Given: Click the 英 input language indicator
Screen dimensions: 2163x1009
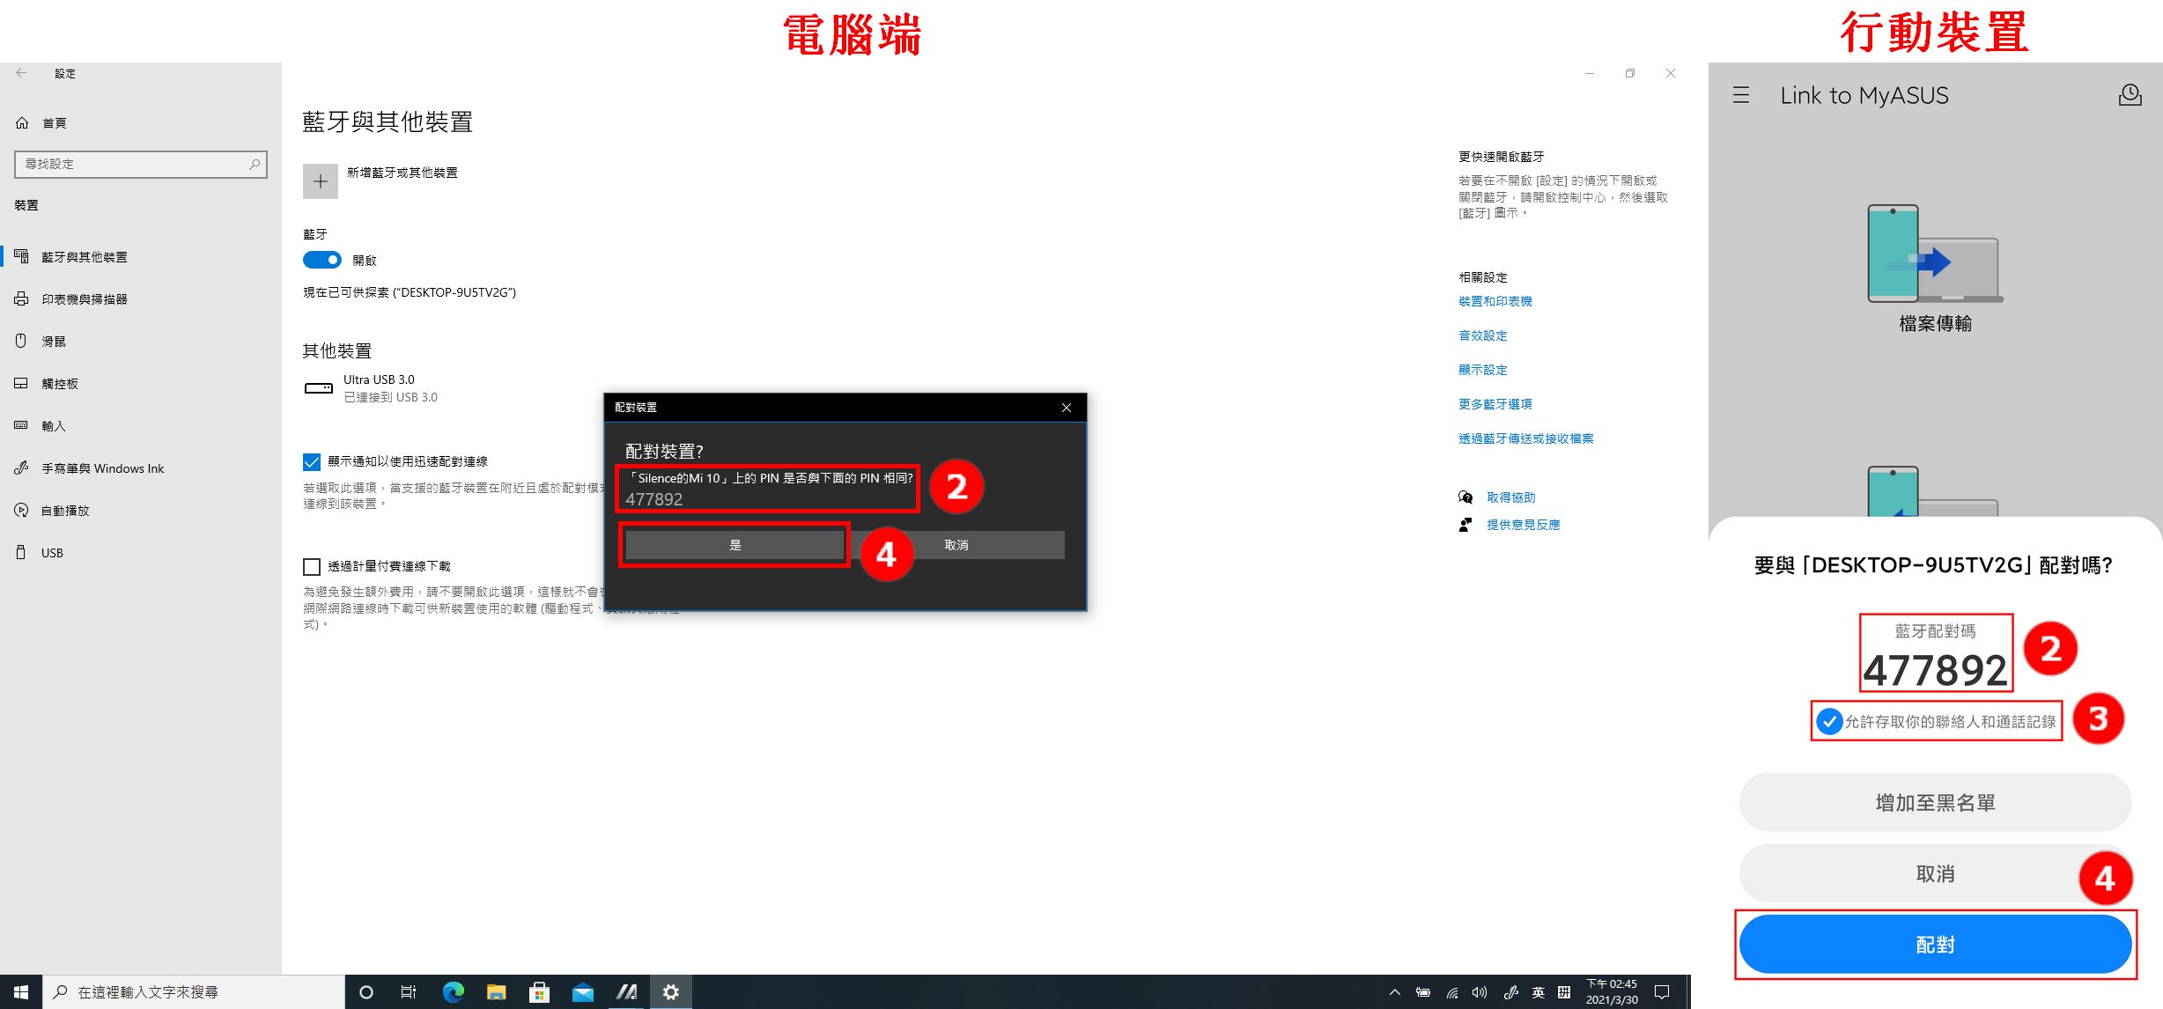Looking at the screenshot, I should tap(1538, 992).
